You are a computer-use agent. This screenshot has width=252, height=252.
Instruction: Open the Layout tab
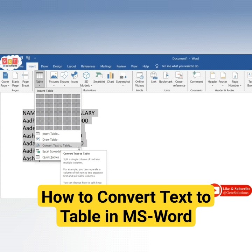[71, 66]
